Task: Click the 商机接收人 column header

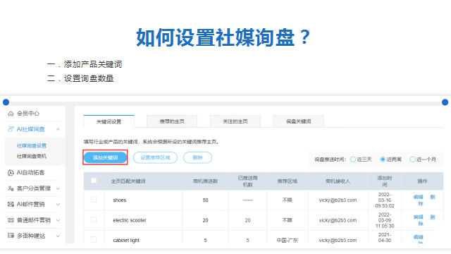Action: 338,181
